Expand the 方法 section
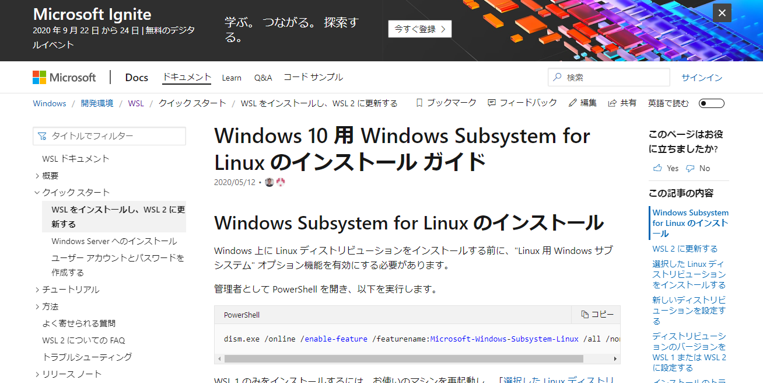The image size is (763, 383). pyautogui.click(x=37, y=307)
